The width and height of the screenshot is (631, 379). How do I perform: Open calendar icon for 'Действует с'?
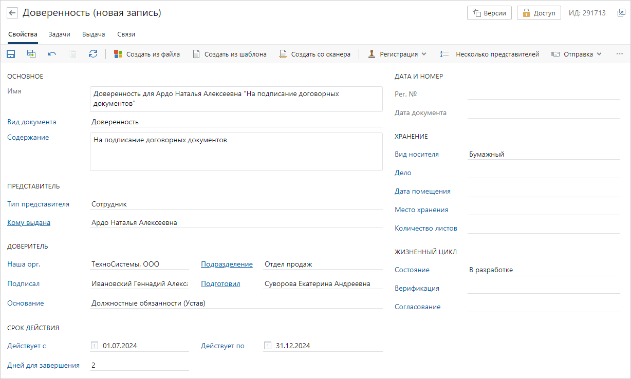(x=94, y=346)
